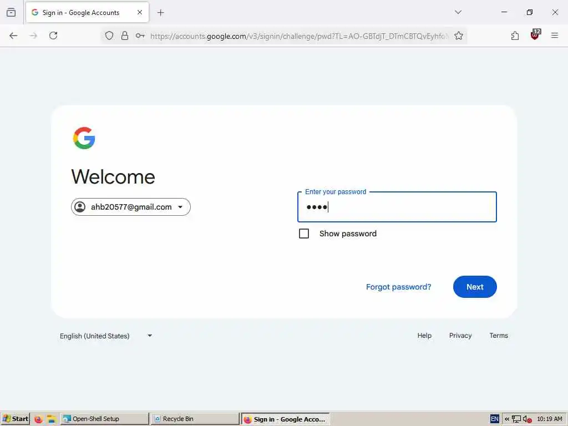Screen dimensions: 568x426
Task: Open the Help link
Action: (424, 336)
